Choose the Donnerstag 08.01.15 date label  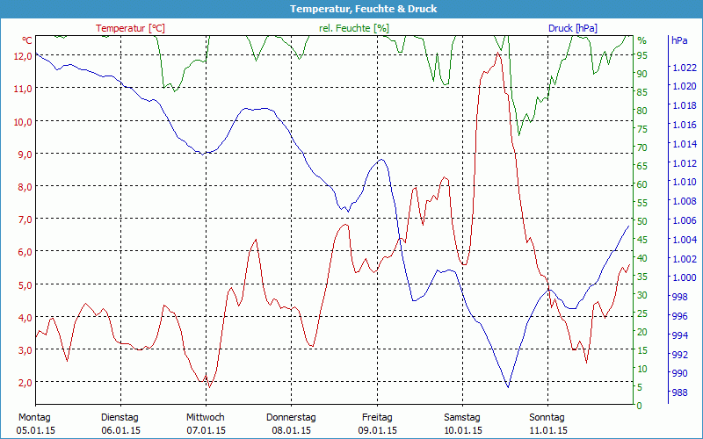291,423
